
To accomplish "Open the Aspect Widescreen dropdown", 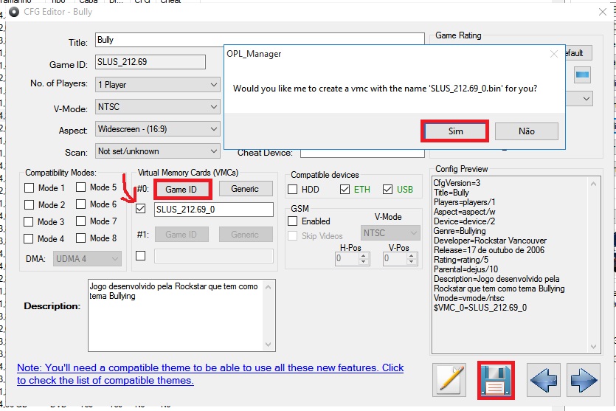I will pyautogui.click(x=158, y=129).
